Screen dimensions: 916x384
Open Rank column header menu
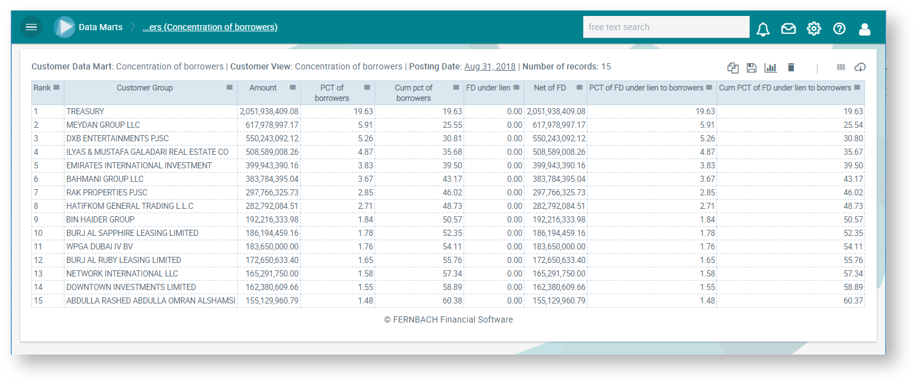[56, 88]
